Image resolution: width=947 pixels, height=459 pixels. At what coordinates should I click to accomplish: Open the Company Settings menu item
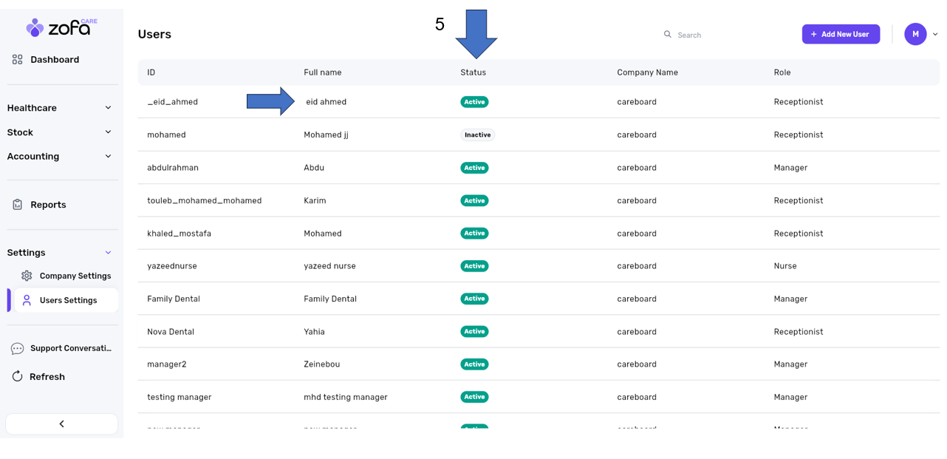point(75,276)
